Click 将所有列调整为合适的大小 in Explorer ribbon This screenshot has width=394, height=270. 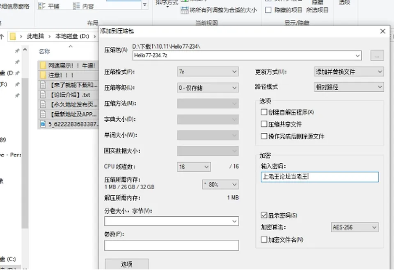click(x=219, y=10)
